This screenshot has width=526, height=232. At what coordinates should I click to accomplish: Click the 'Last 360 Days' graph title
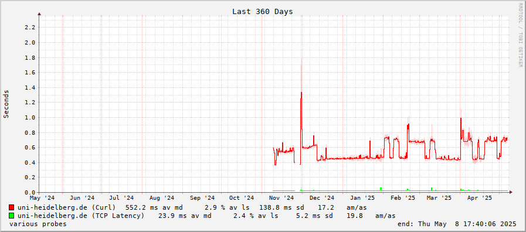point(263,12)
